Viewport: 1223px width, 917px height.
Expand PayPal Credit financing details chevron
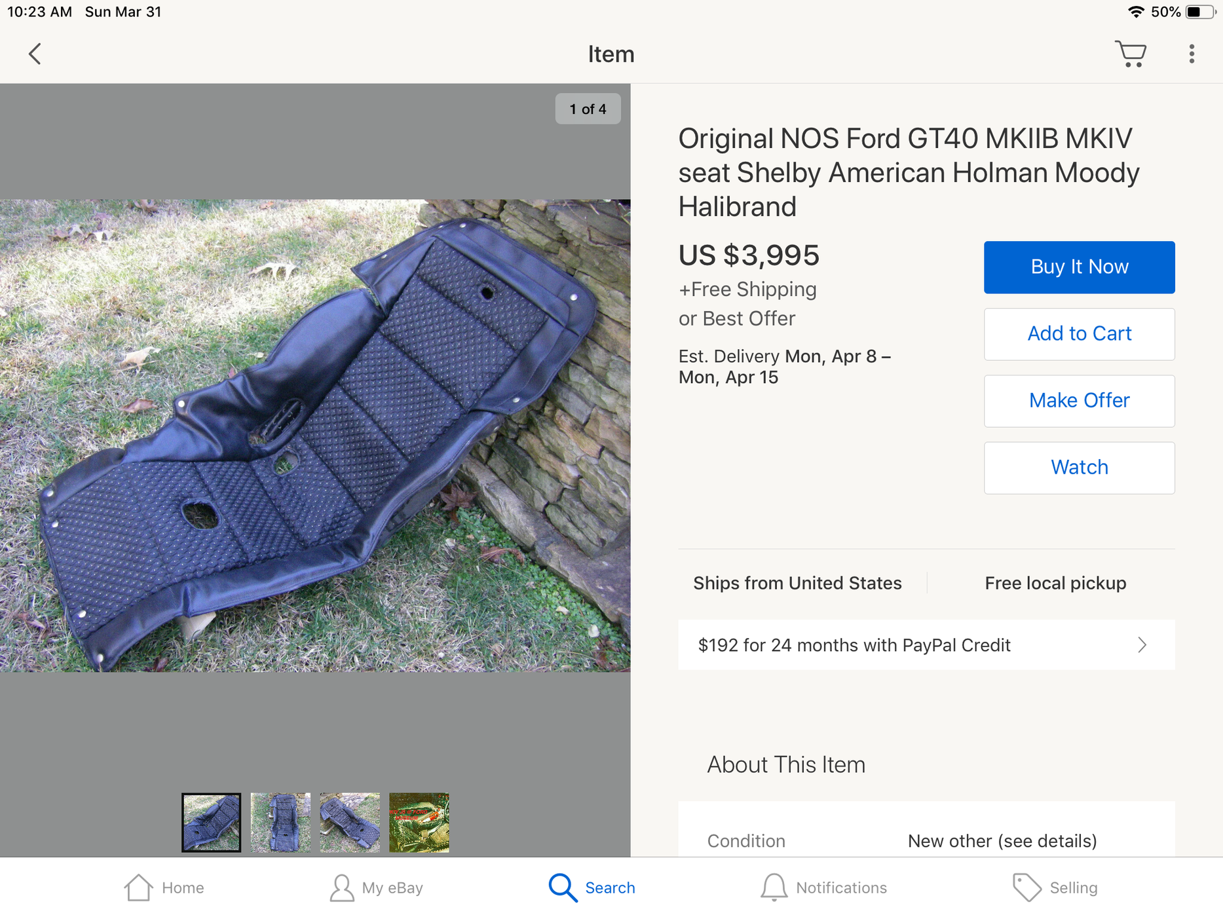1142,645
